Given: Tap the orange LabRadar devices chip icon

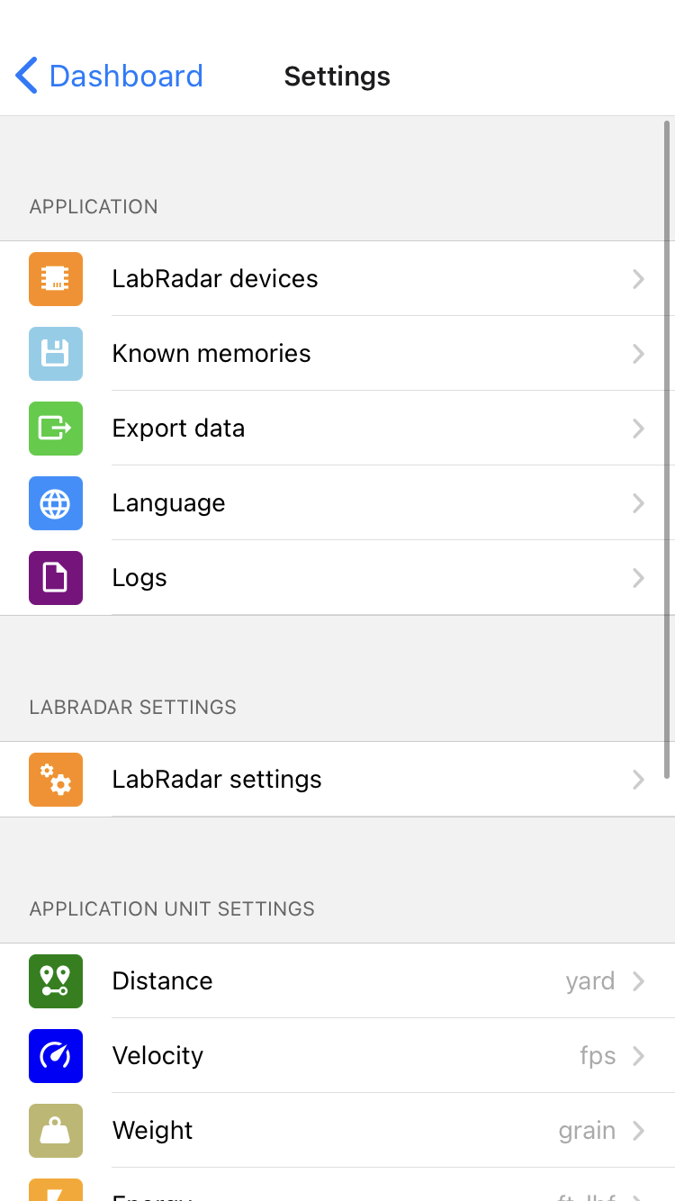Looking at the screenshot, I should click(x=56, y=279).
